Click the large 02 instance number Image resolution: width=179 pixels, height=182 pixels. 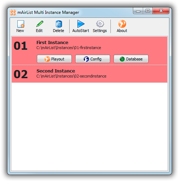21,74
